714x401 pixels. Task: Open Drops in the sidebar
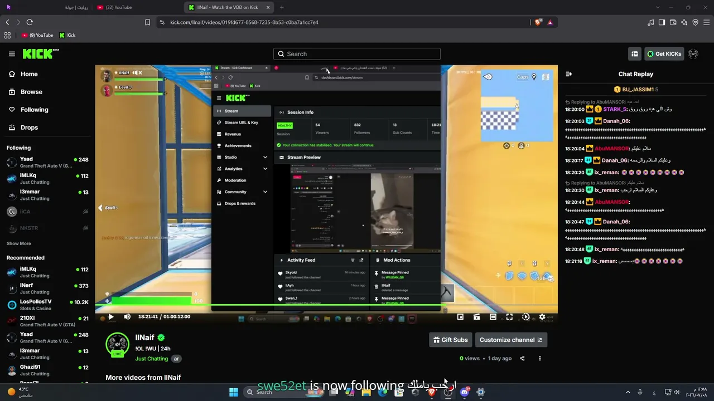click(23, 128)
